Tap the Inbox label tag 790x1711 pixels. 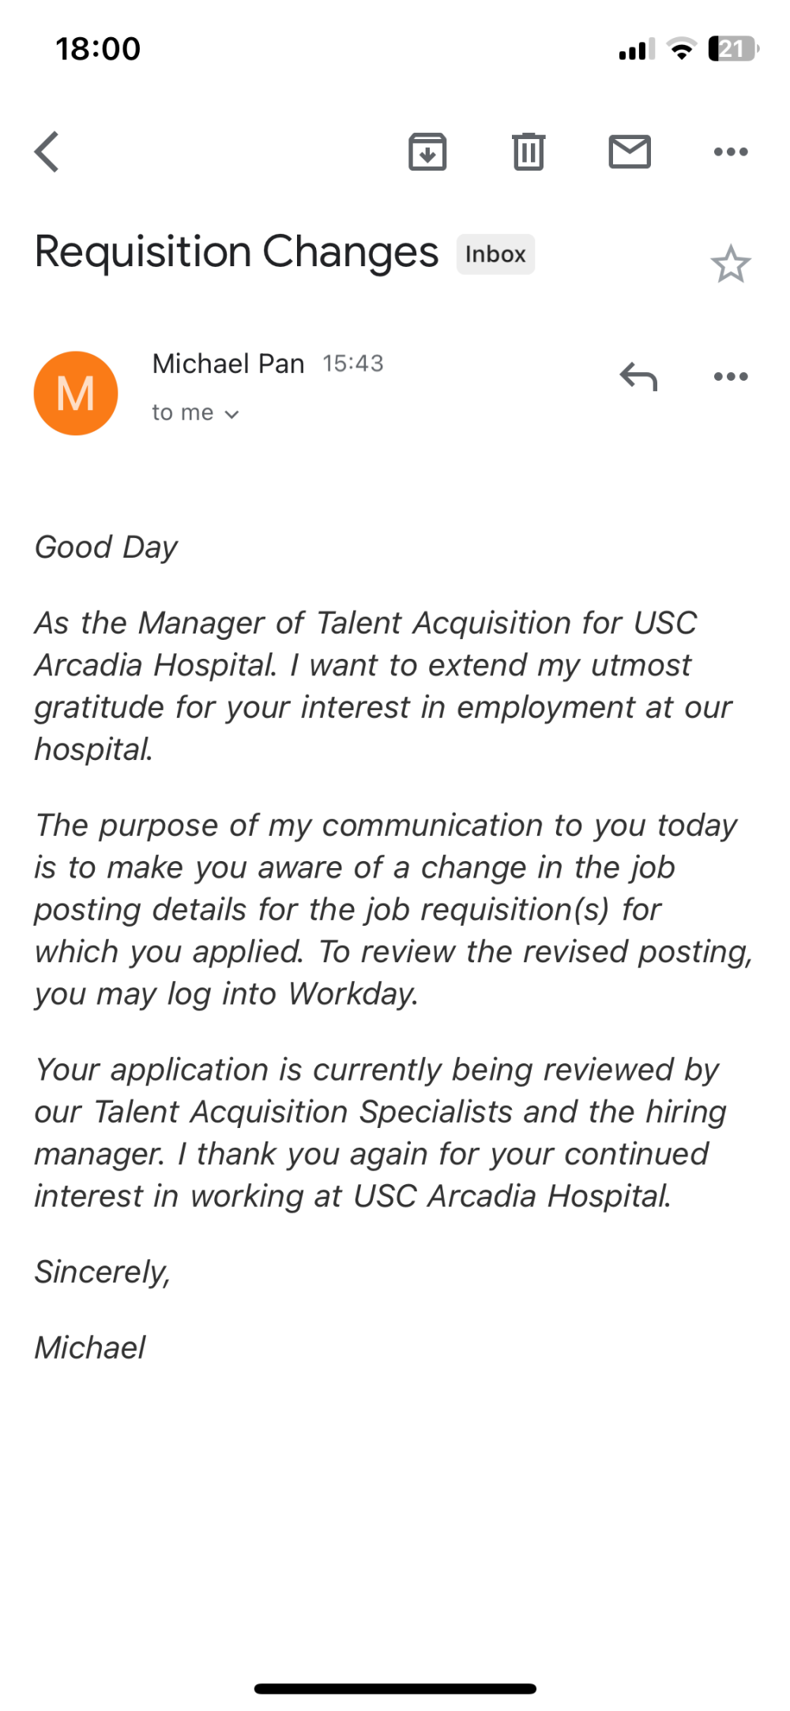495,254
